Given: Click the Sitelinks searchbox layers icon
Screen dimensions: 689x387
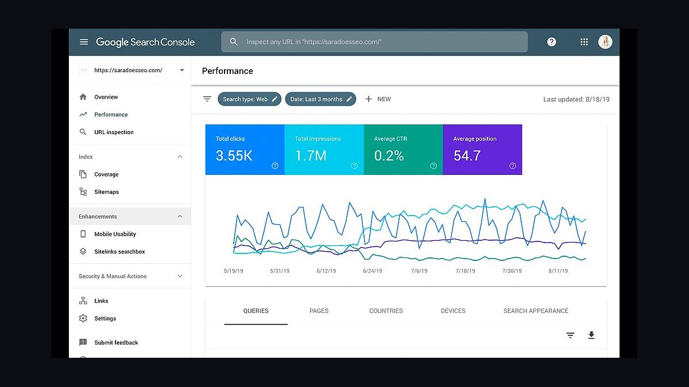Looking at the screenshot, I should [x=83, y=252].
